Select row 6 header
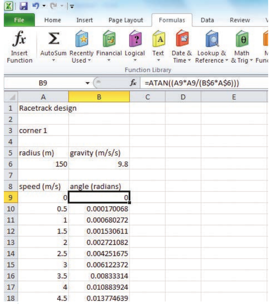Viewport: 271px width, 304px height. coord(11,164)
